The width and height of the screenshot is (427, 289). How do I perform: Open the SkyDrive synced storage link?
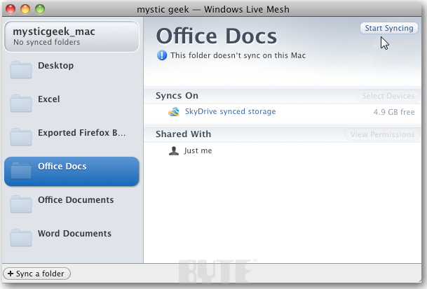point(230,112)
